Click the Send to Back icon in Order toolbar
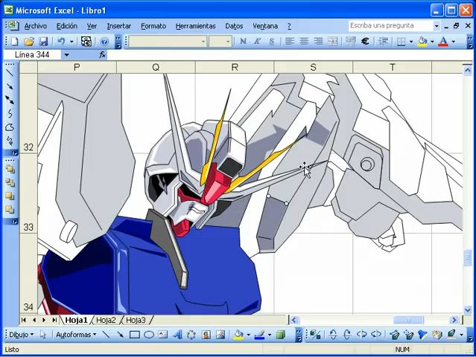 click(x=10, y=183)
